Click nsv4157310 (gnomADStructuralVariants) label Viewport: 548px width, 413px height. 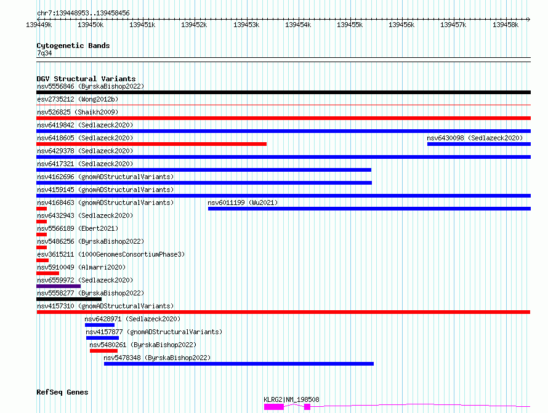(x=105, y=306)
